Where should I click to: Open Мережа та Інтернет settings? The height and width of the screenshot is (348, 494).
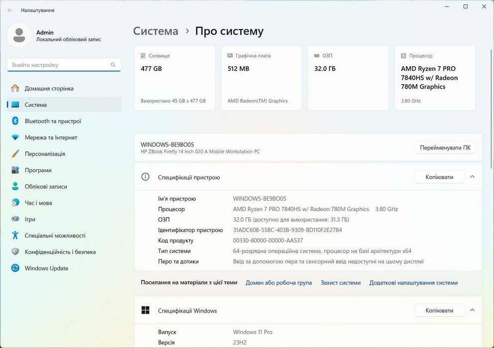(64, 137)
